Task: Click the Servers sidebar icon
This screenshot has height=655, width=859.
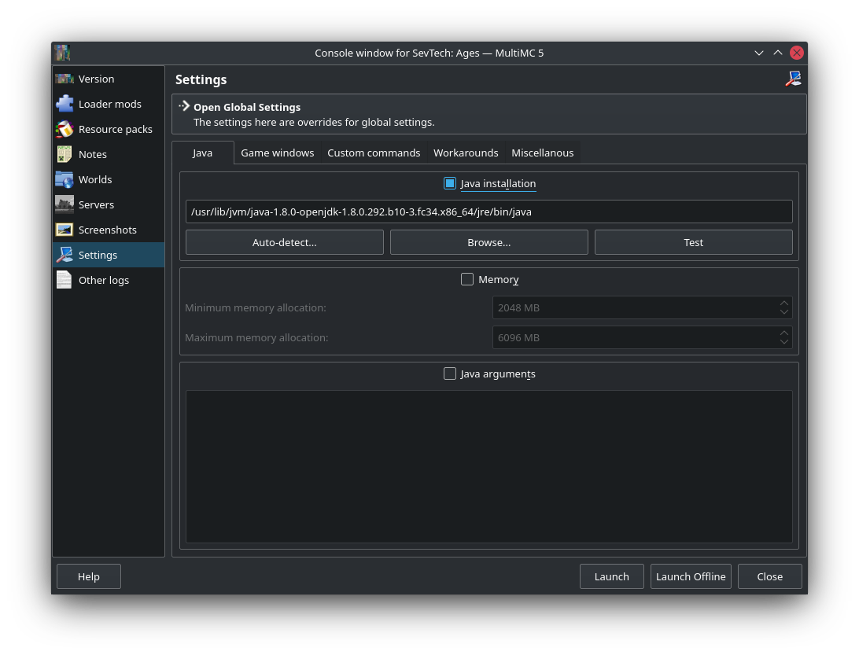Action: tap(64, 204)
